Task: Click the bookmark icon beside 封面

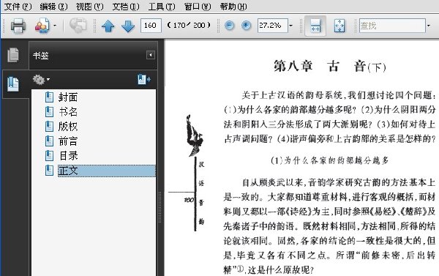Action: point(49,97)
